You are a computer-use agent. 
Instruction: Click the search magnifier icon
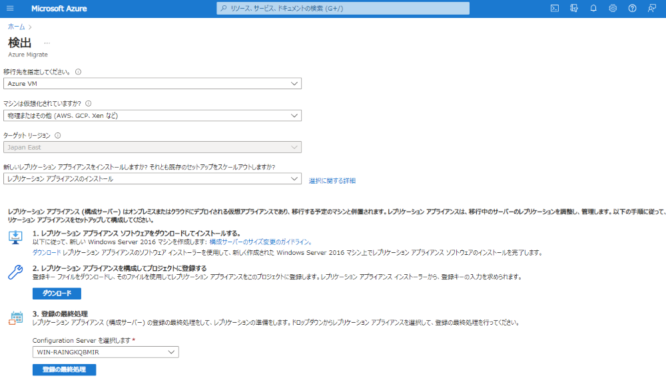(224, 9)
